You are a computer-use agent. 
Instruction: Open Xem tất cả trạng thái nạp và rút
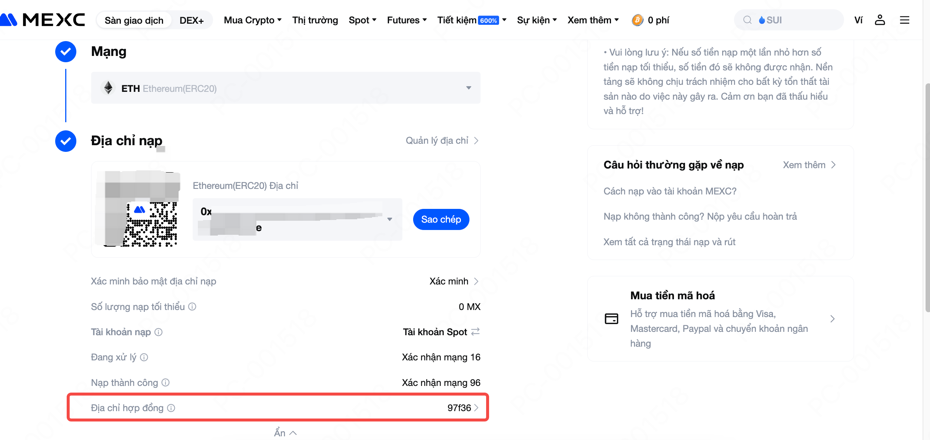coord(669,242)
